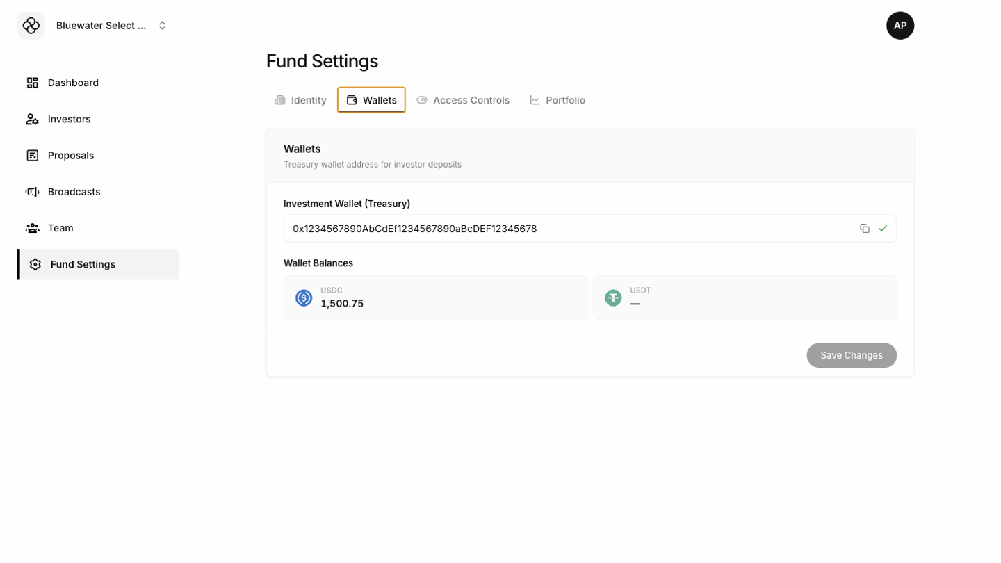Copy the treasury wallet address
Screen dimensions: 1001x563
[x=865, y=229]
